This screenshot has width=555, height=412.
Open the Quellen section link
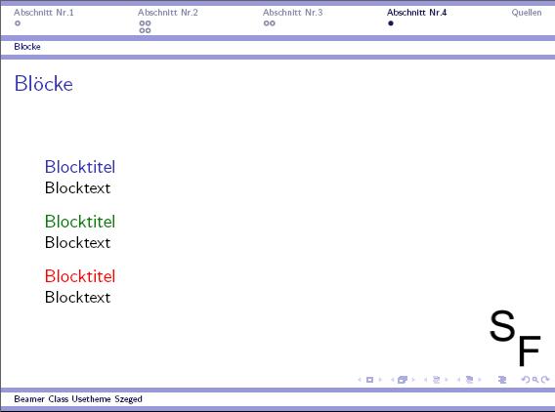click(x=527, y=13)
